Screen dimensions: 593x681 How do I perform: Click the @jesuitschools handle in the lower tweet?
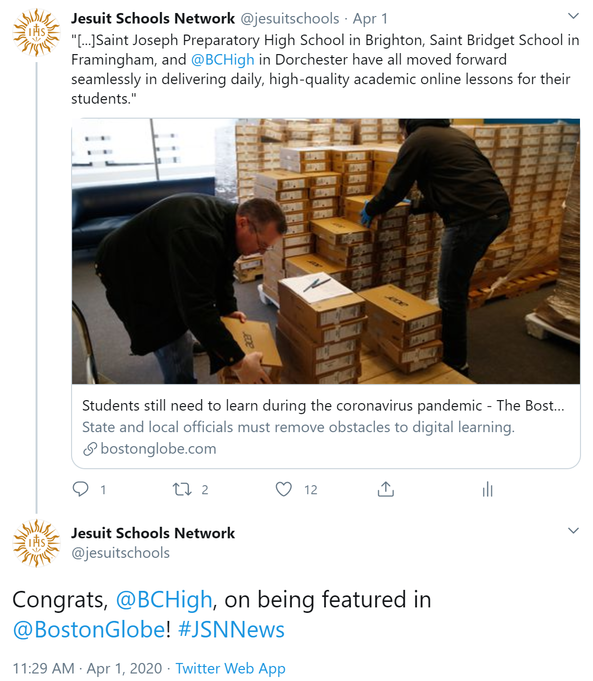tap(121, 553)
